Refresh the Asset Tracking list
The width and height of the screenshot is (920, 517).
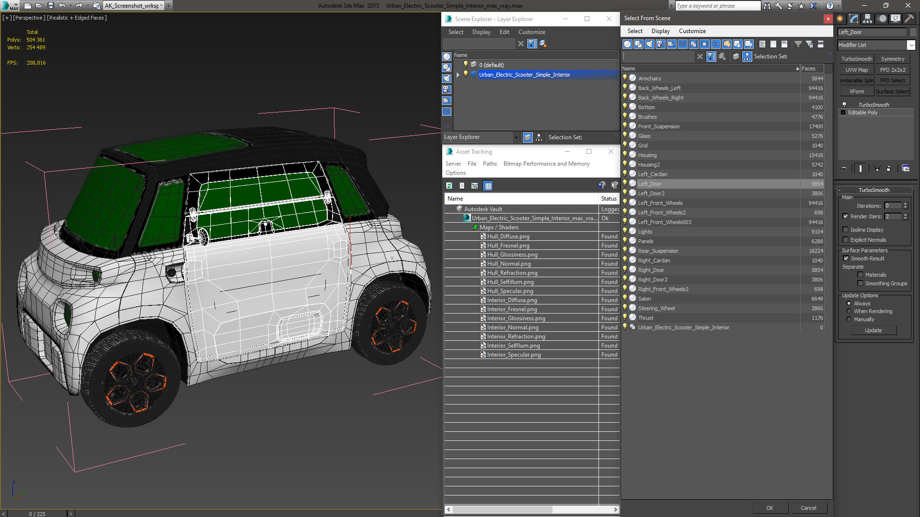pos(449,186)
